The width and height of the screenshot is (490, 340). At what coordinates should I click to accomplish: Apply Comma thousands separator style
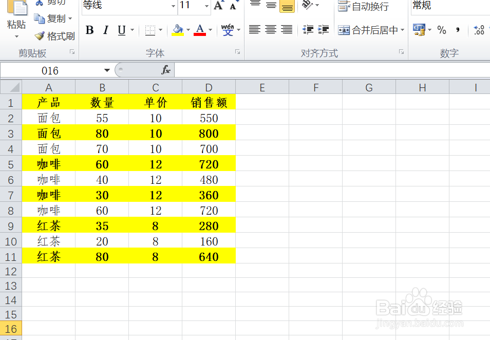click(457, 30)
